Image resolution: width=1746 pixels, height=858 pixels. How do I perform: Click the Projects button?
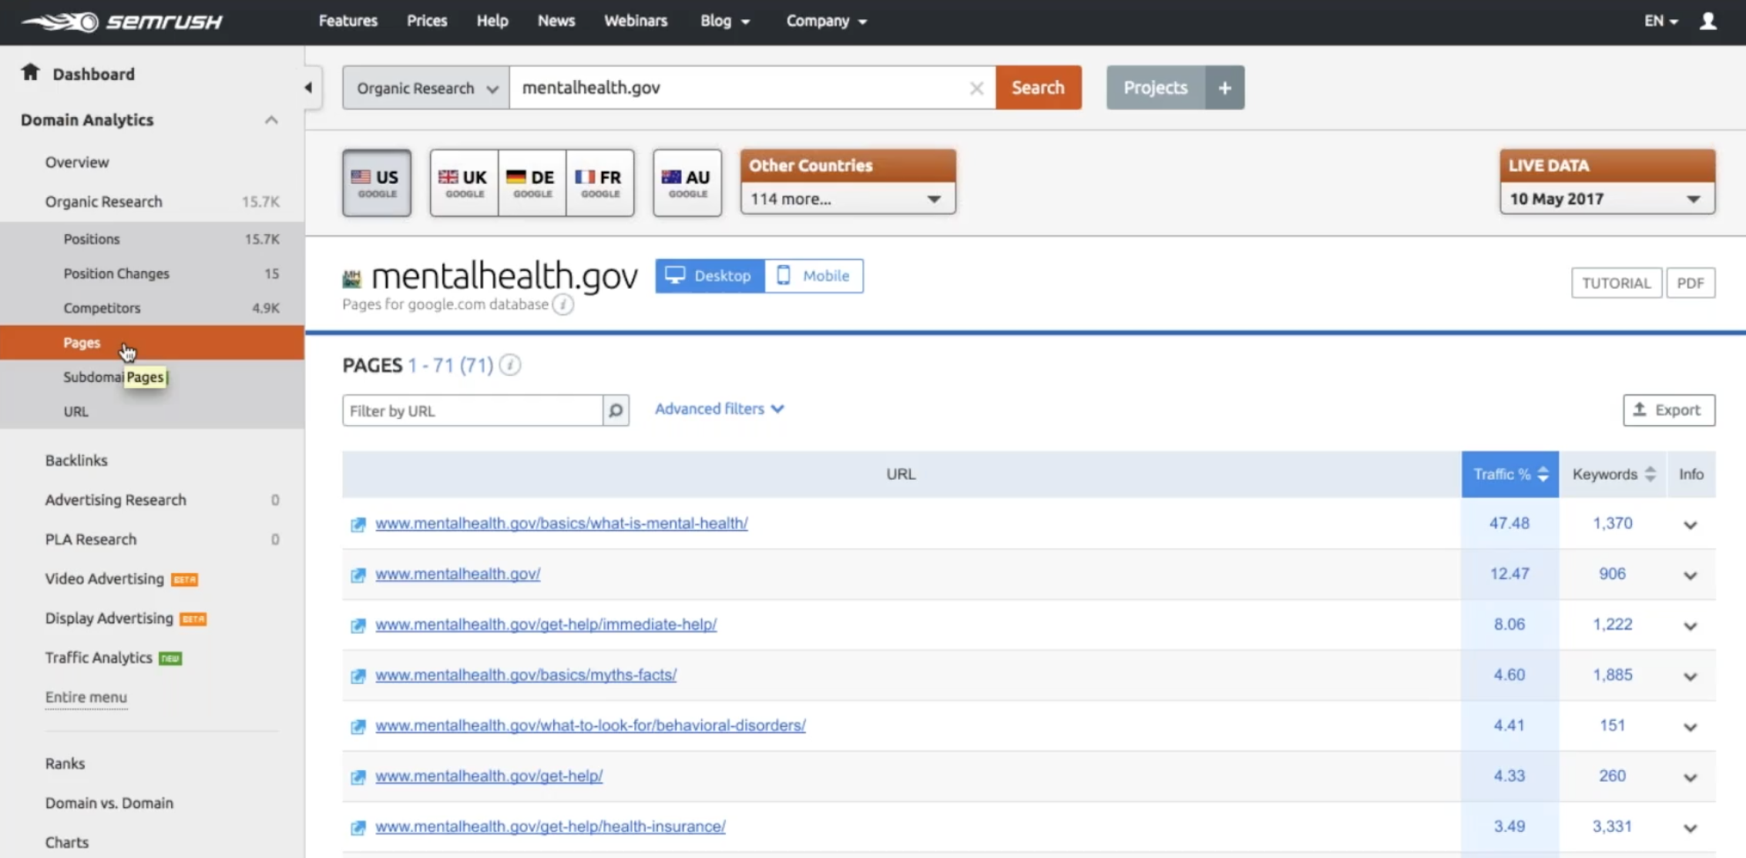click(1156, 88)
